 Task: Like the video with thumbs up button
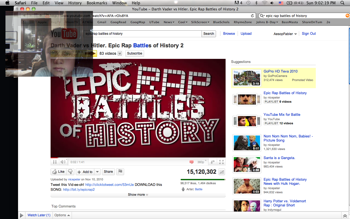tap(58, 172)
